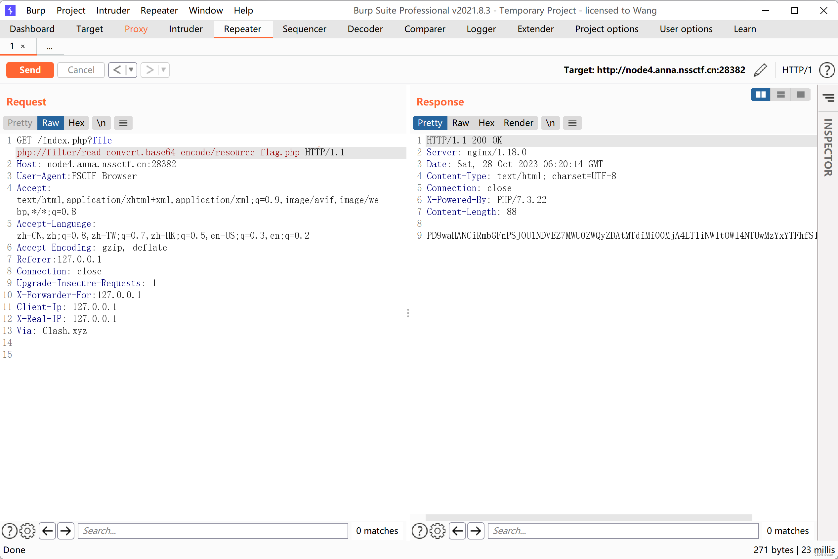Collapse the Inspector sidebar panel
The width and height of the screenshot is (838, 559).
point(828,98)
